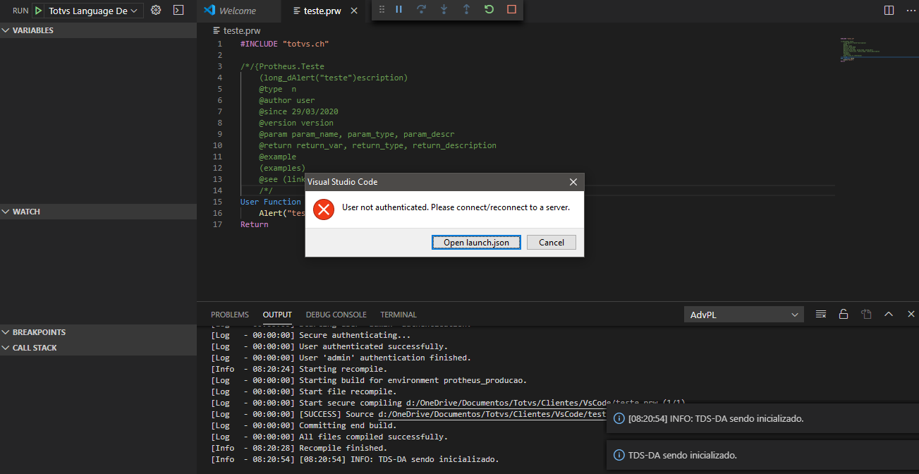
Task: Open the AdvPL output channel dropdown
Action: point(743,314)
